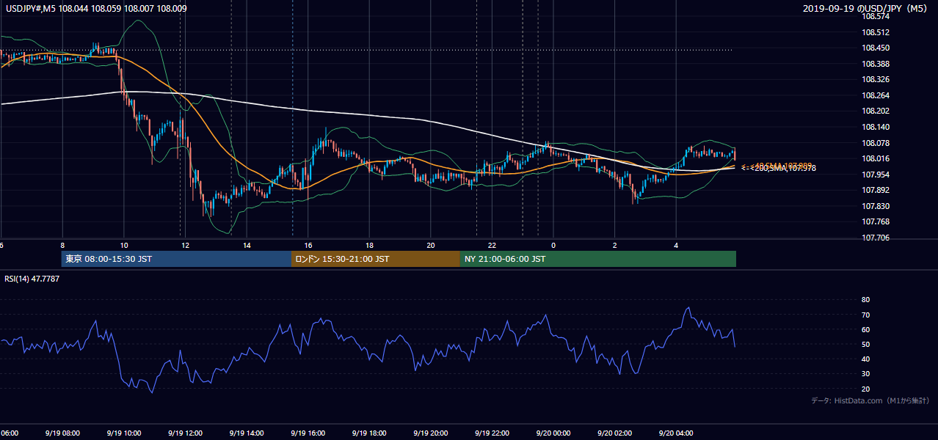Click the 108.388 price axis label

[874, 64]
